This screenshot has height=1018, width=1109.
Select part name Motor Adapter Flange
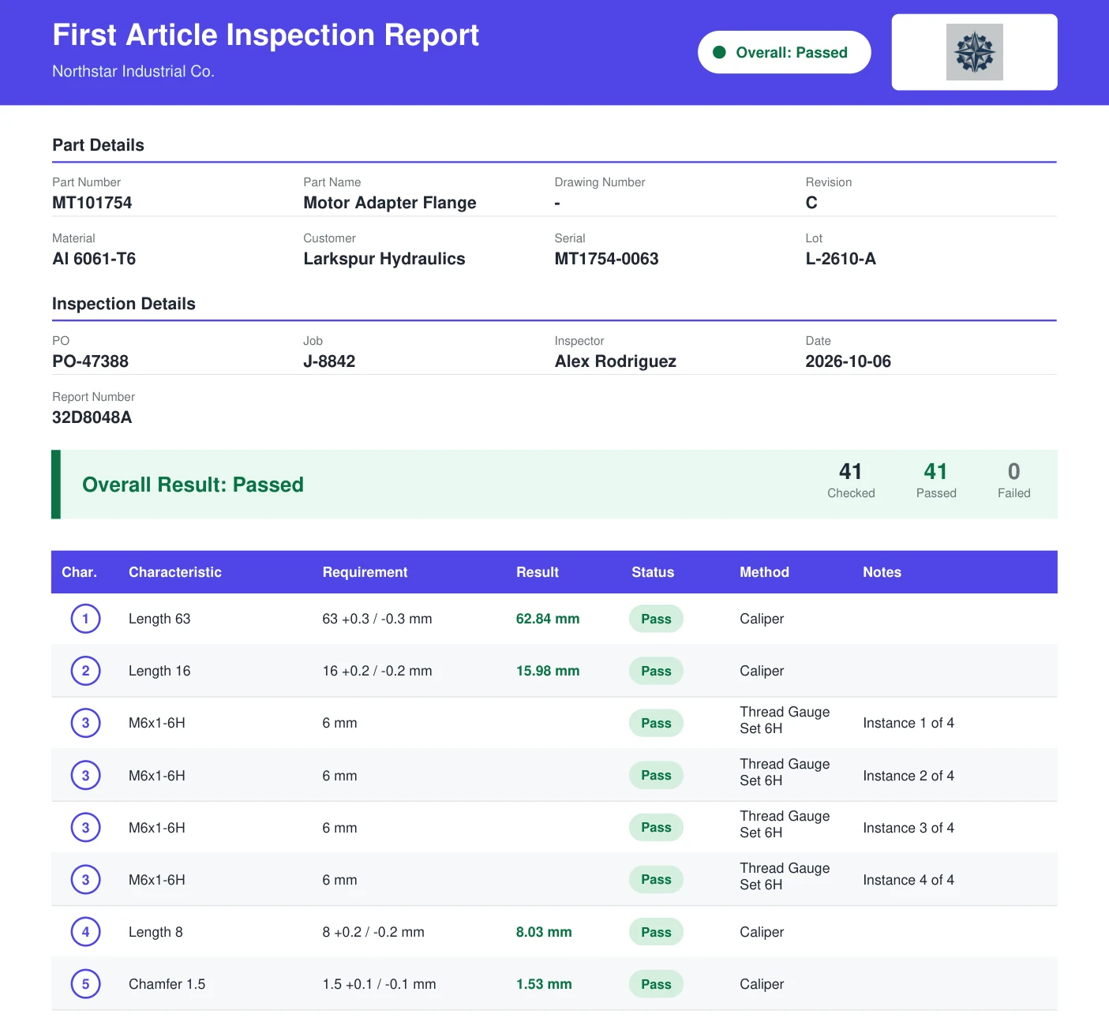coord(390,203)
